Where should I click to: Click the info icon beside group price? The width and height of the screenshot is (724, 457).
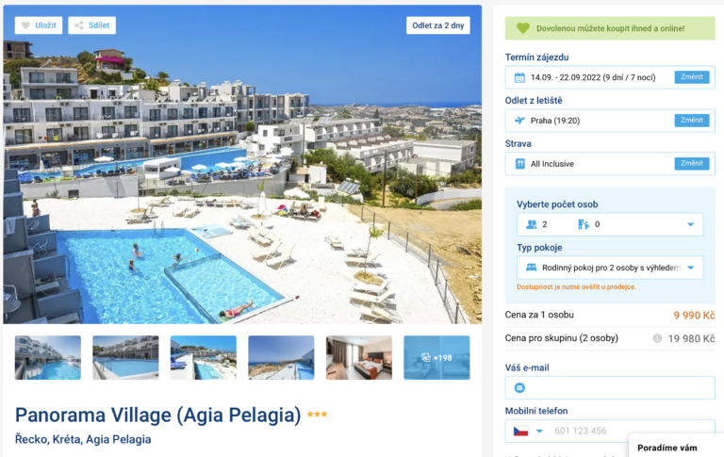coord(657,338)
